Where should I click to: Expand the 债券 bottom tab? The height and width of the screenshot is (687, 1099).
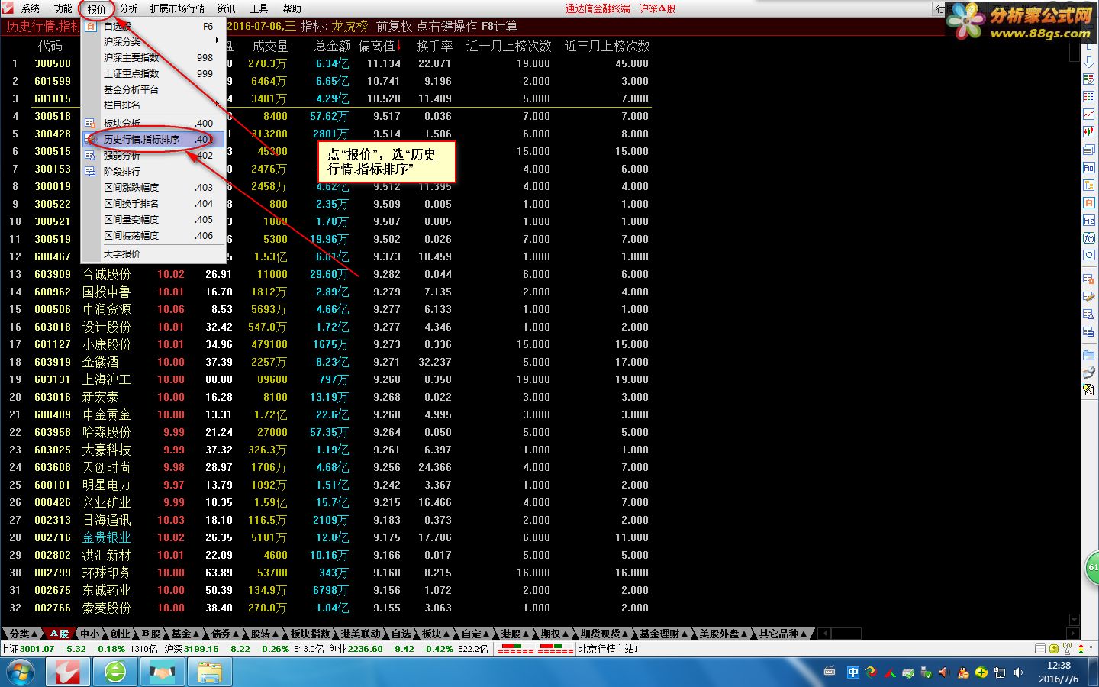(225, 634)
